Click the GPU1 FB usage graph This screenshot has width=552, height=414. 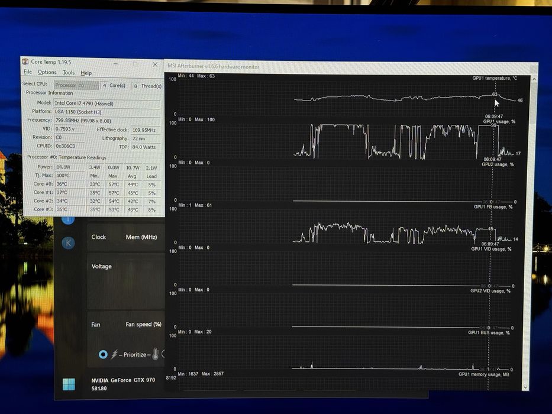(347, 226)
